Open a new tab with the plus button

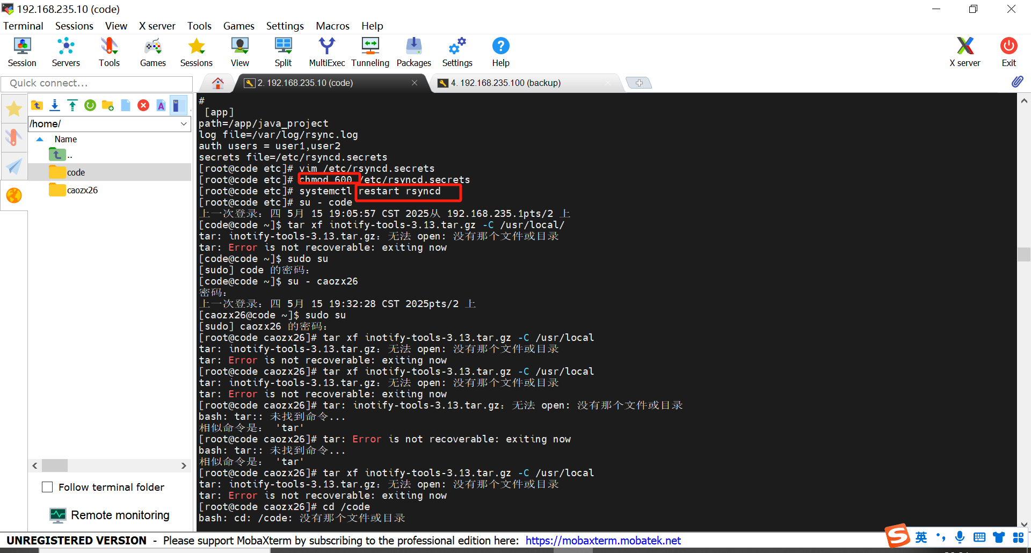[x=639, y=83]
